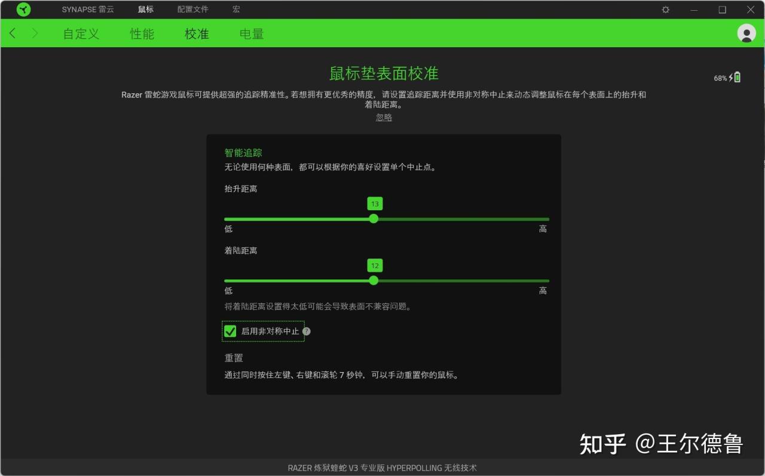This screenshot has width=765, height=476.
Task: Show help for 启用非对称中止
Action: [x=307, y=331]
